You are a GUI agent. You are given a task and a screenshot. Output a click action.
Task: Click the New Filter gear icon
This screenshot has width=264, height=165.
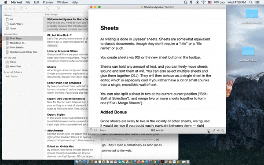7,66
